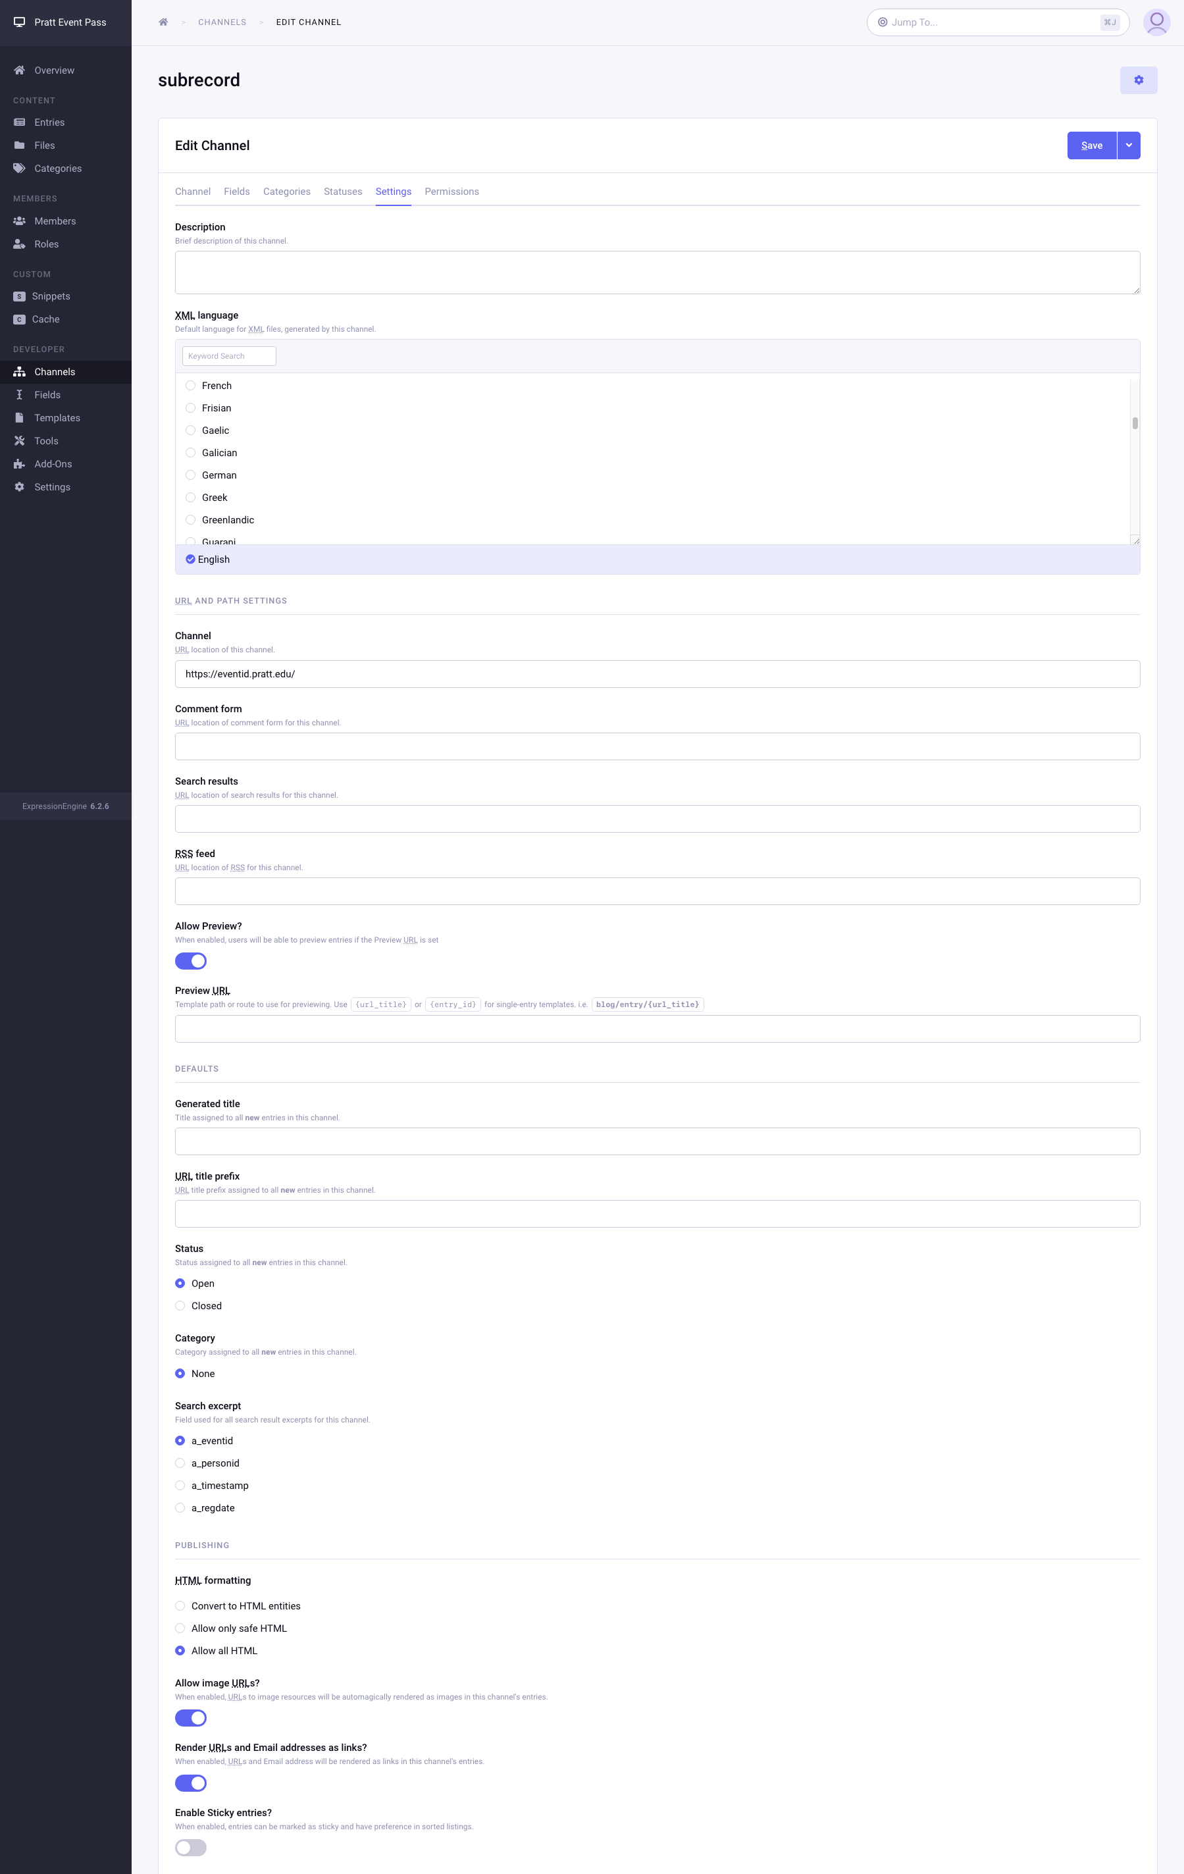Viewport: 1184px width, 1874px height.
Task: Click the Channels breadcrumb link
Action: (x=222, y=22)
